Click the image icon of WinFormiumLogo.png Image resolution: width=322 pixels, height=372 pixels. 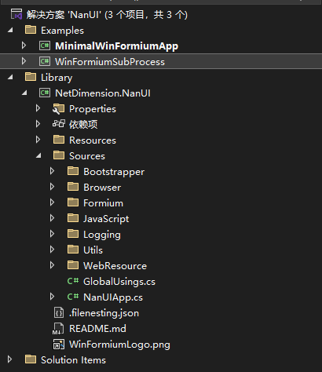tap(59, 345)
